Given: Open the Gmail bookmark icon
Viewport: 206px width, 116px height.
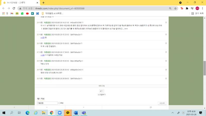Looking at the screenshot, I should pos(12,13).
